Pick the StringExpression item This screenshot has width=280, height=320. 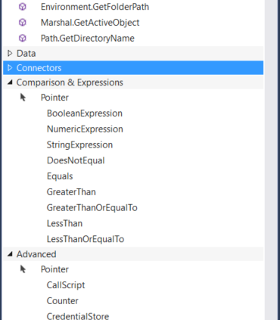[x=79, y=144]
